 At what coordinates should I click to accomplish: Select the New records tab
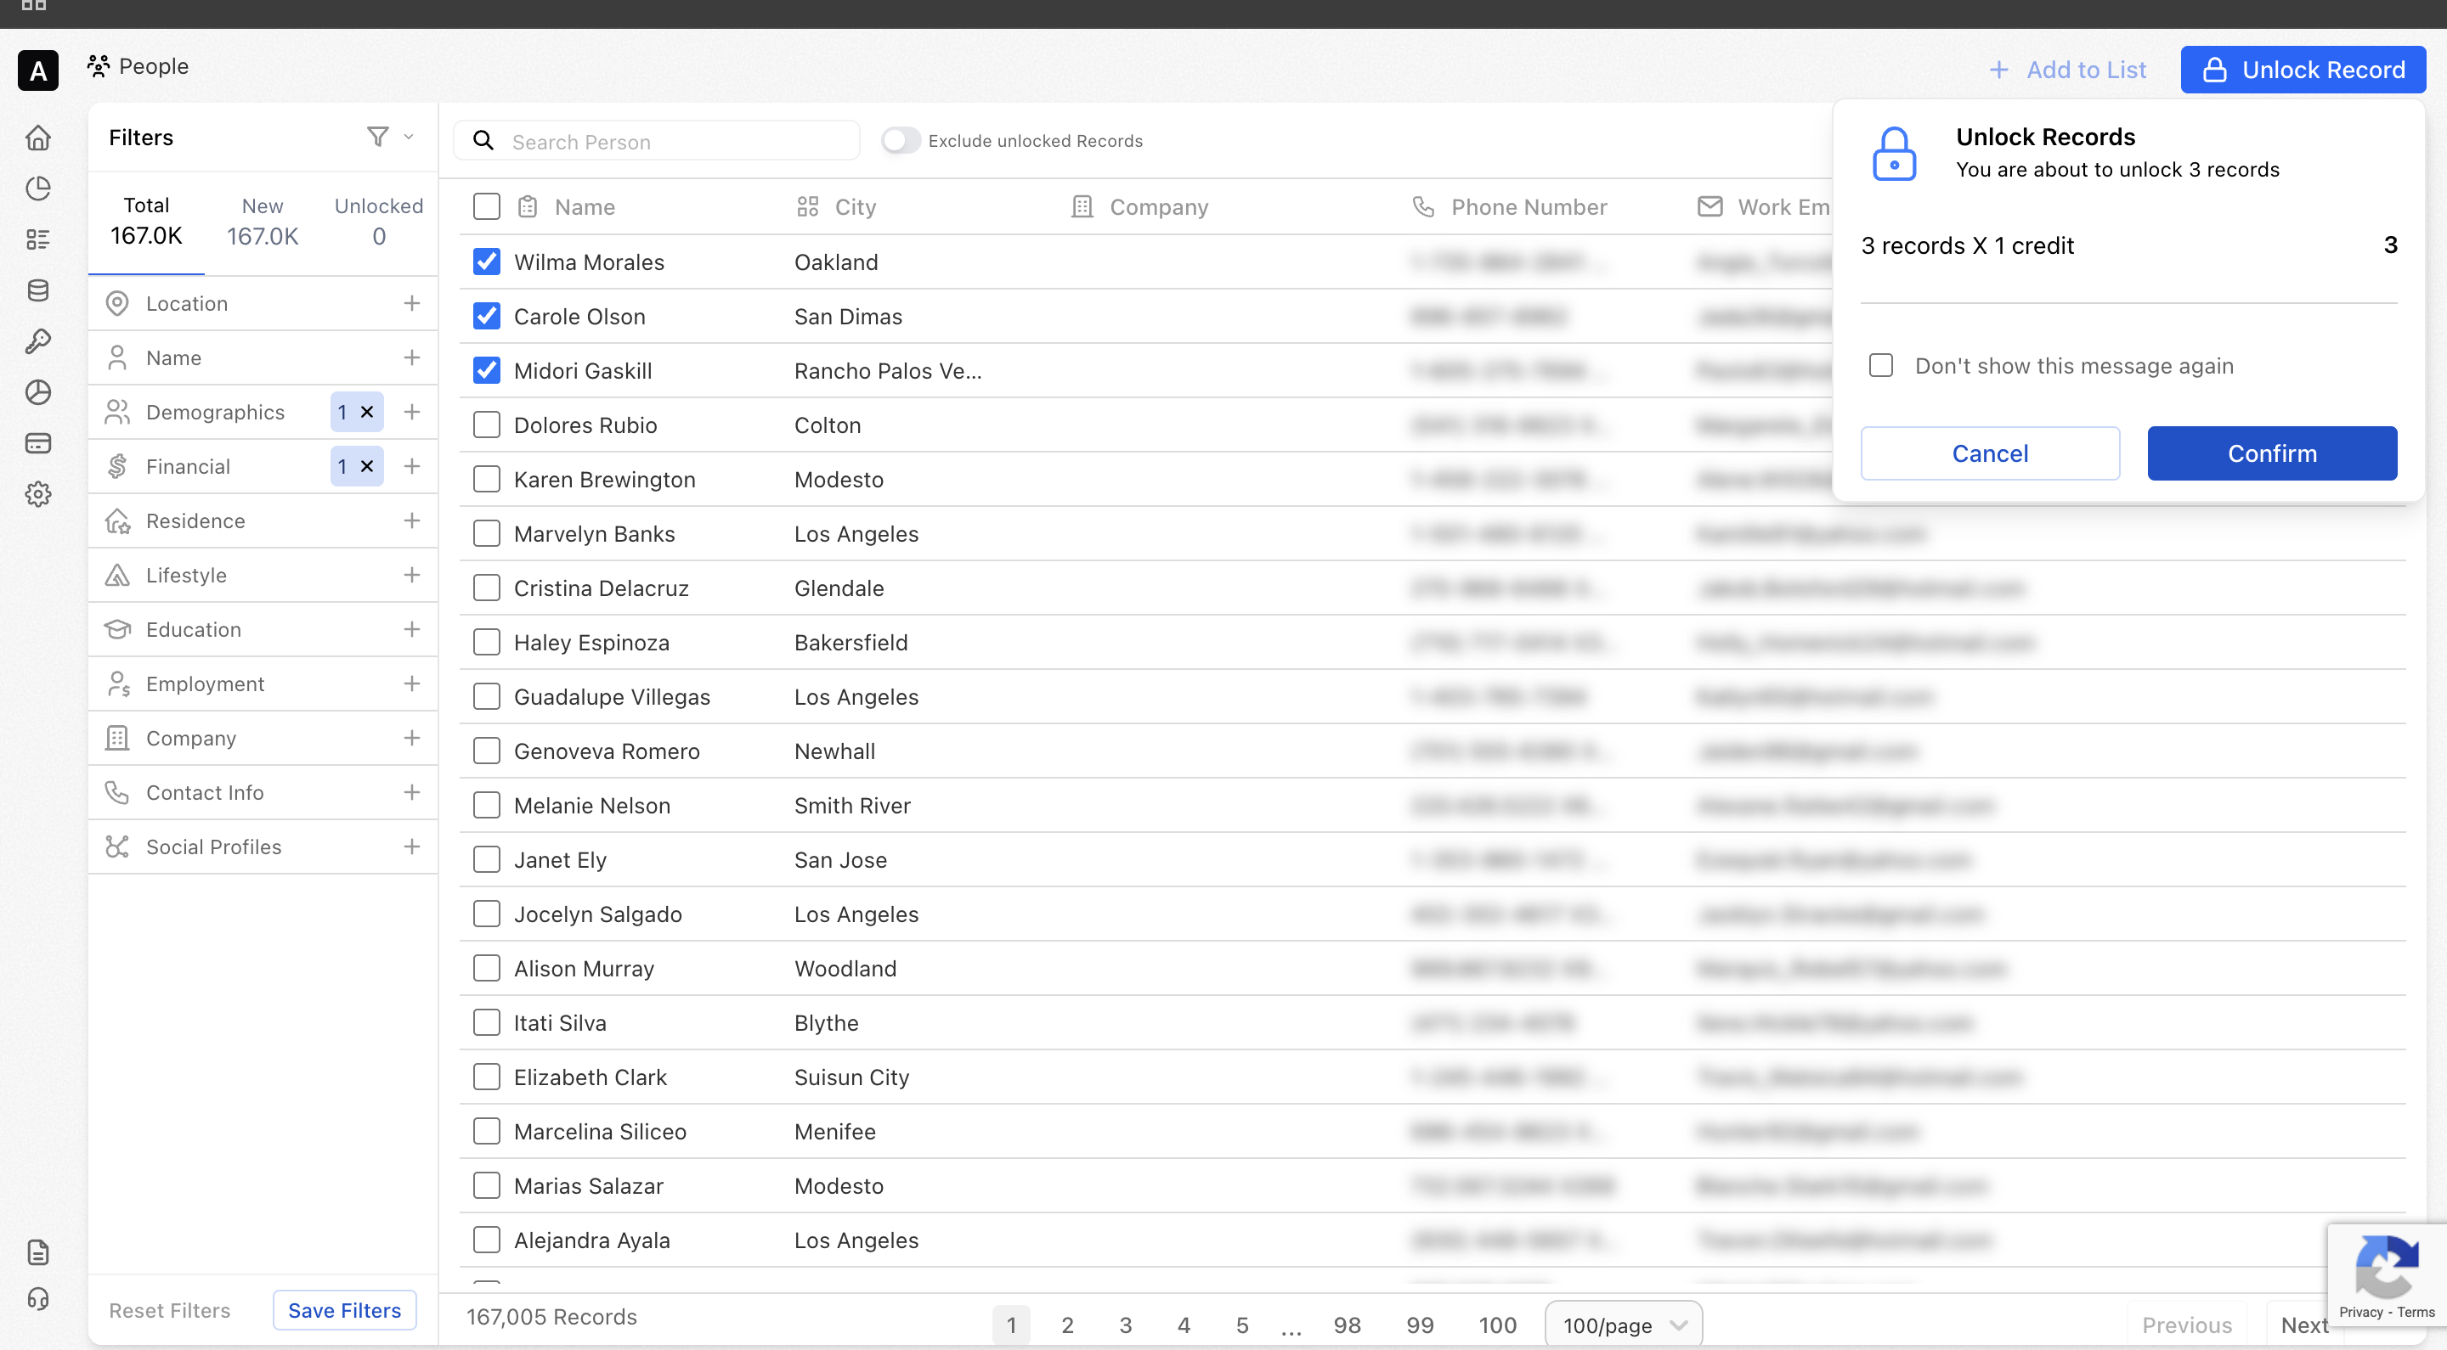263,222
